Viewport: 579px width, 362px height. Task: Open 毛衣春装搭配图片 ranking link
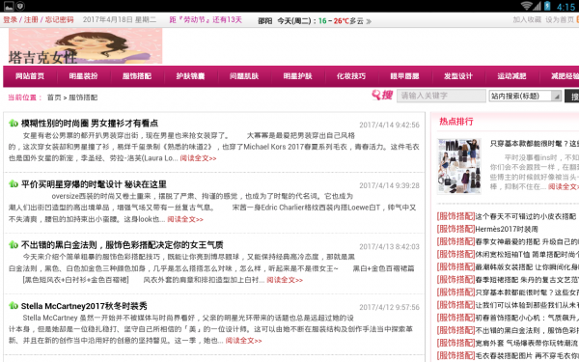coord(527,355)
